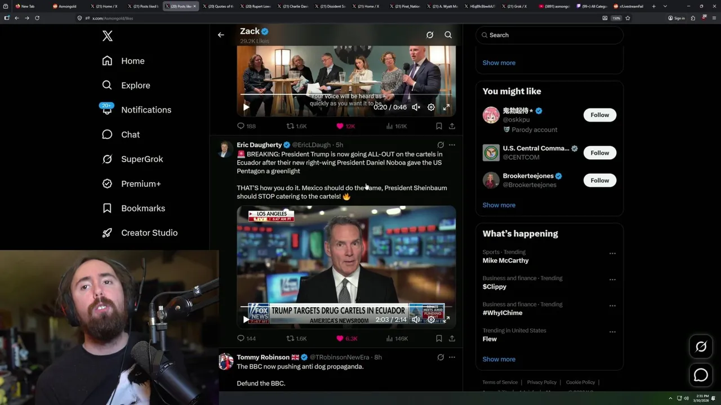
Task: Open Bookmarks in the sidebar
Action: [x=133, y=208]
